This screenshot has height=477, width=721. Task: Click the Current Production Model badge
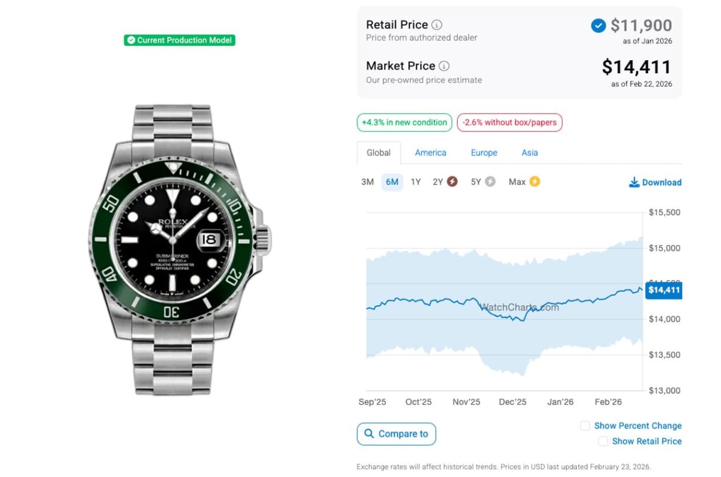pyautogui.click(x=180, y=40)
